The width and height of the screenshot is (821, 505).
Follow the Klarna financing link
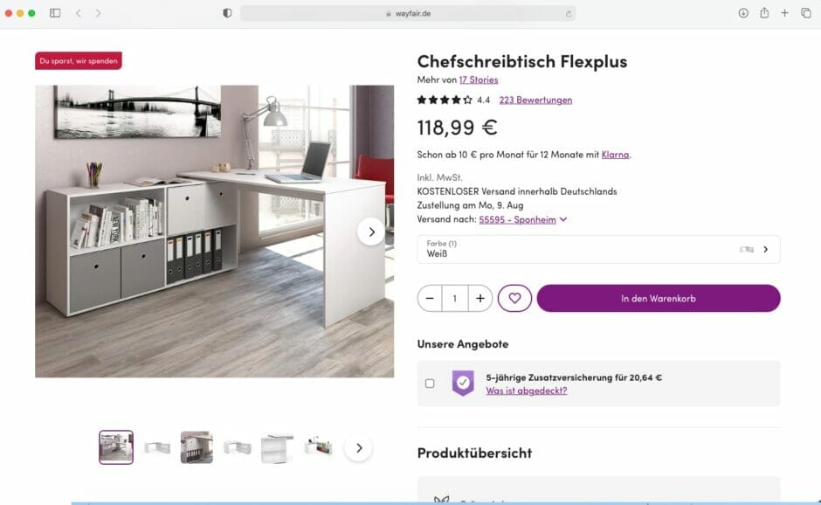tap(615, 155)
